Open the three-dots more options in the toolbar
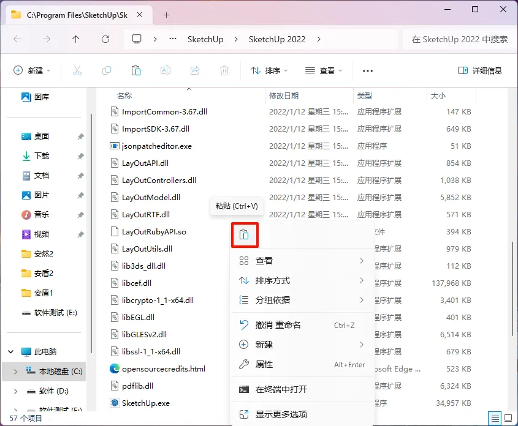 [368, 70]
